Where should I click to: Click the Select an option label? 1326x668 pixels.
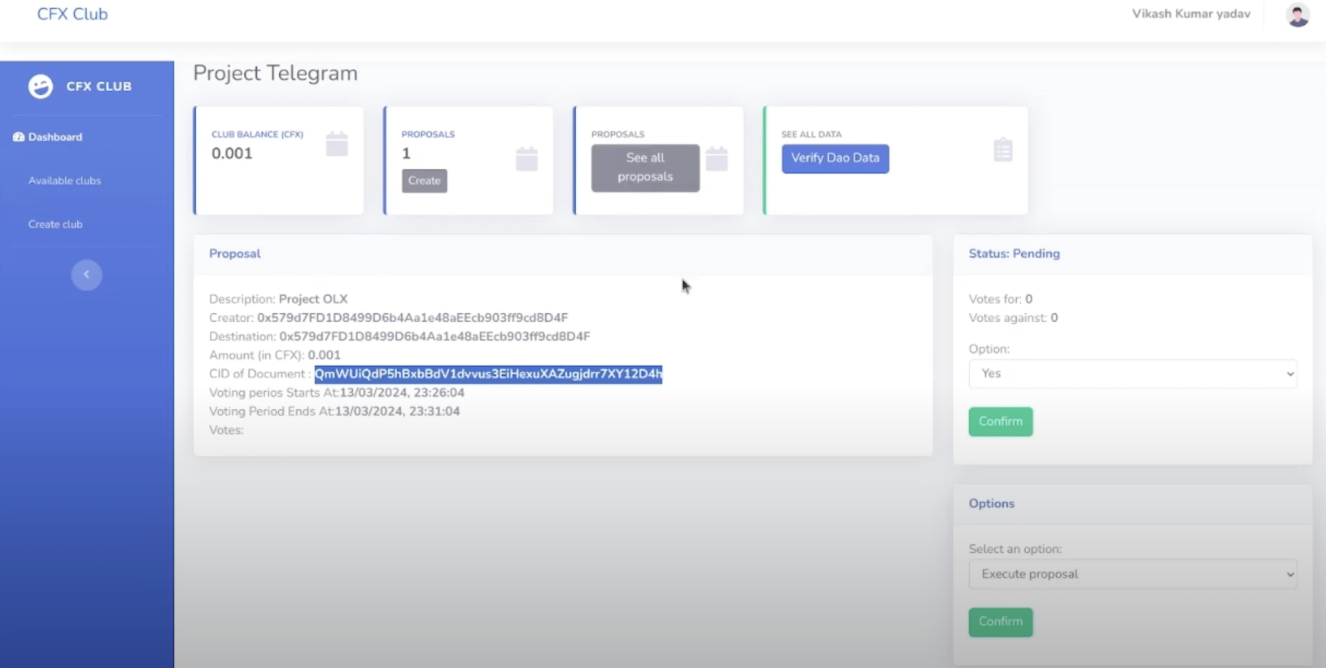pos(1015,549)
